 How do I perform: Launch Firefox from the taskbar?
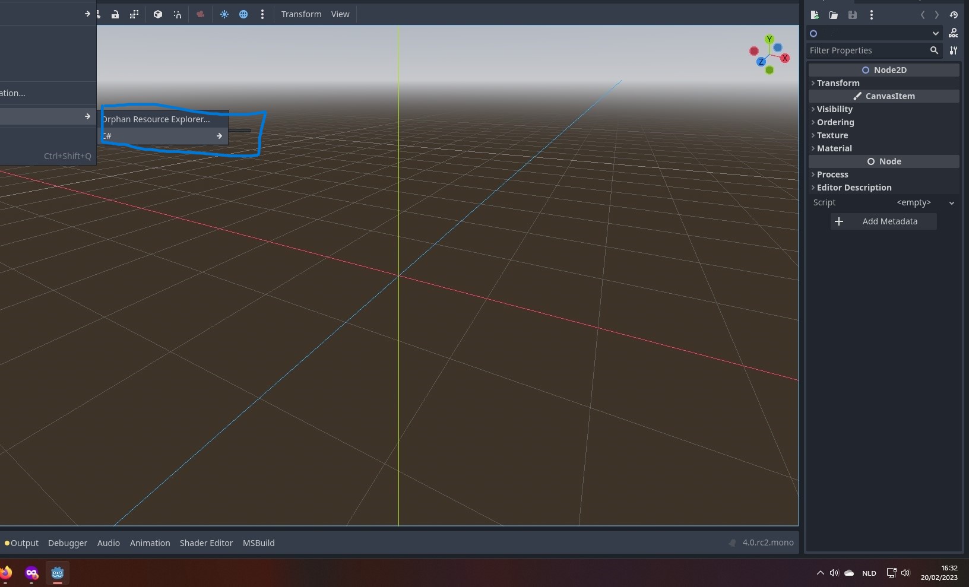click(x=7, y=573)
